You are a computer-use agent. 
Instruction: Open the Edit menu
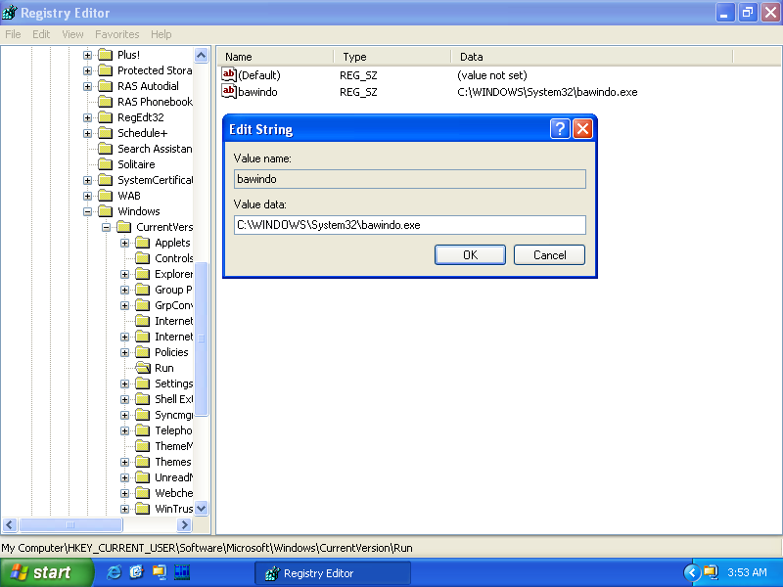[41, 34]
